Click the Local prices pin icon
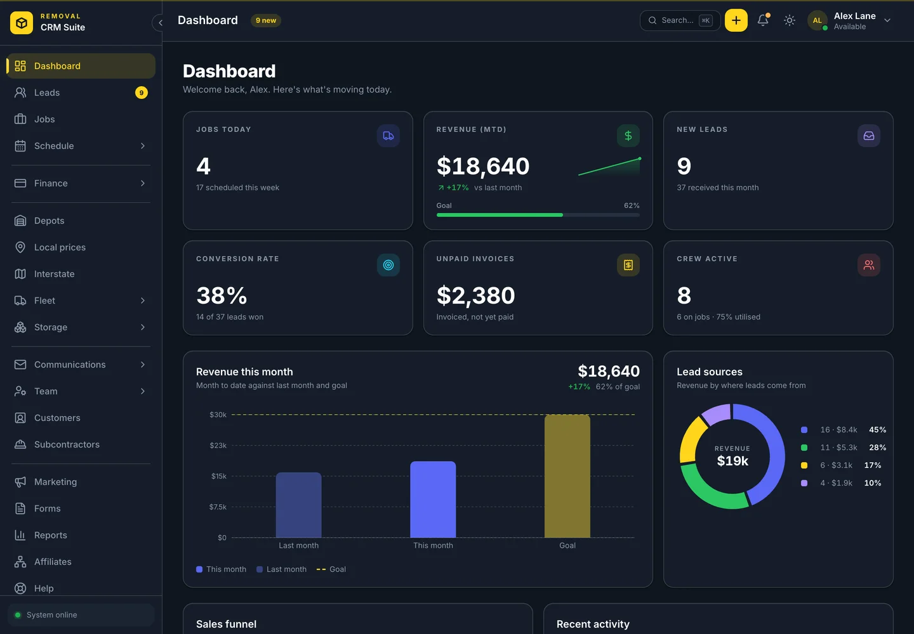The width and height of the screenshot is (914, 634). click(x=20, y=247)
